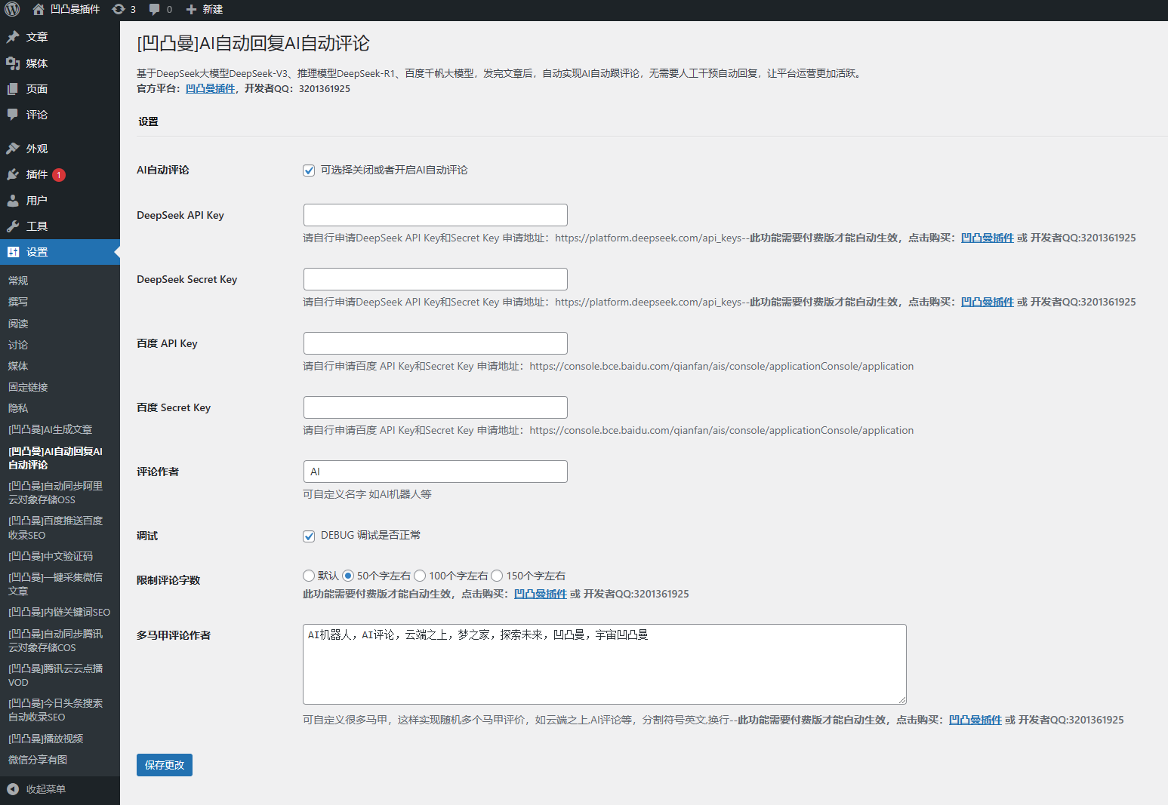Open site home icon 凹凸曼插件
This screenshot has width=1168, height=805.
pos(39,9)
